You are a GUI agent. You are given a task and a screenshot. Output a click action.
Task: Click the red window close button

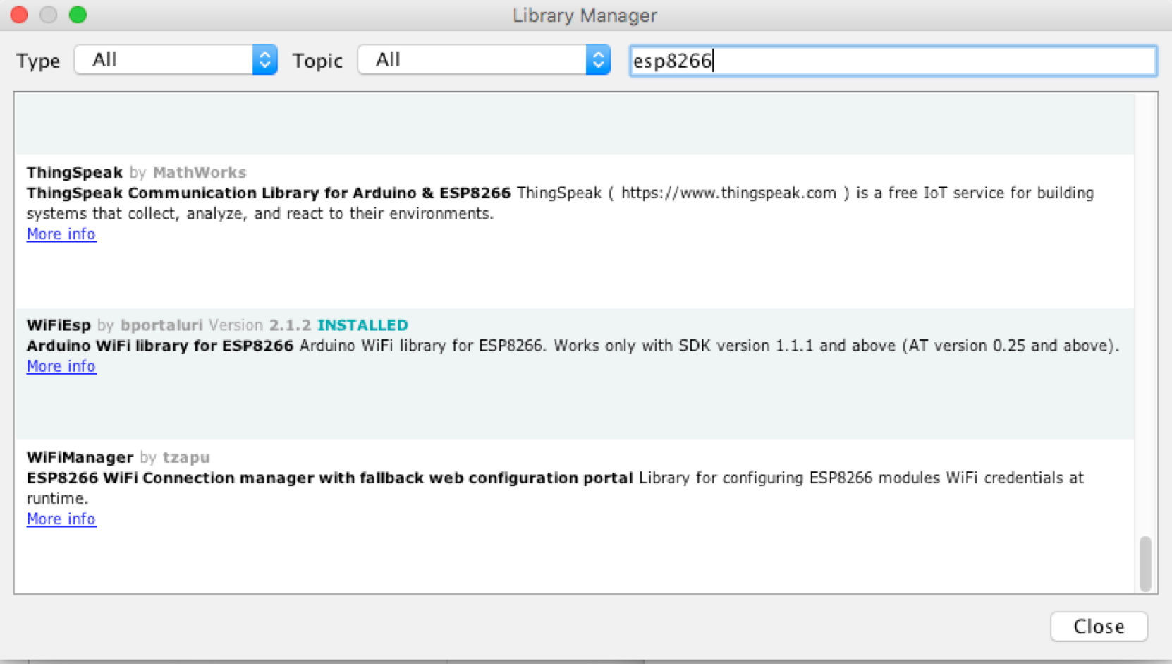coord(19,15)
